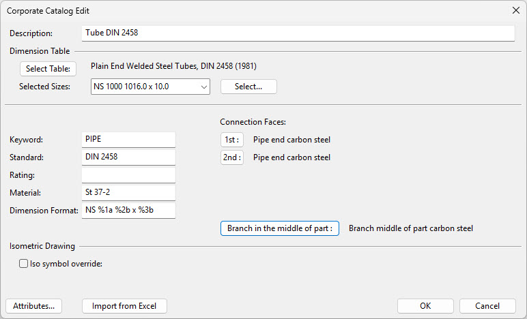527x319 pixels.
Task: Select the Material field with St 37-2
Action: [x=128, y=193]
